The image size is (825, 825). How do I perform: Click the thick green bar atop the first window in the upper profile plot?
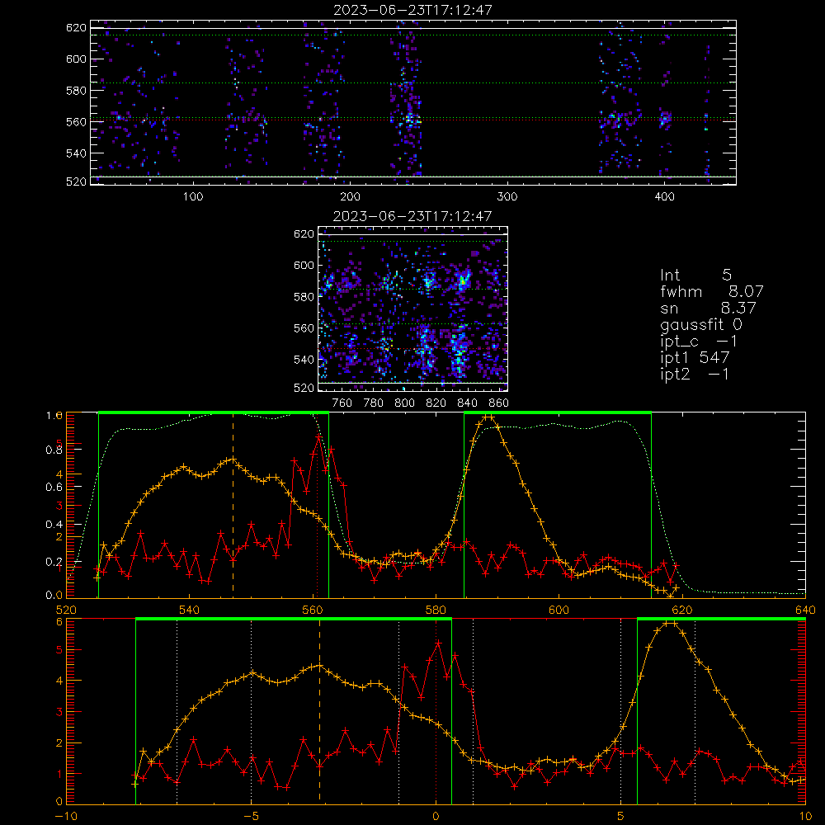(214, 412)
